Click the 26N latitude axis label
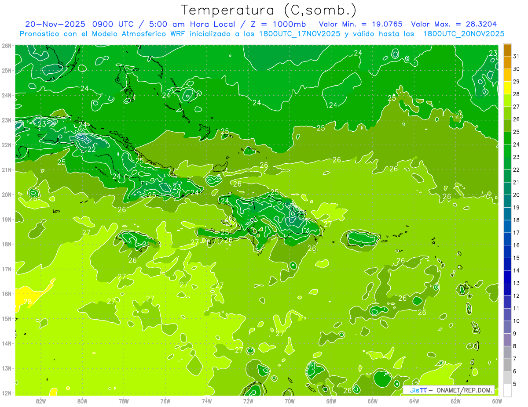 (x=6, y=46)
